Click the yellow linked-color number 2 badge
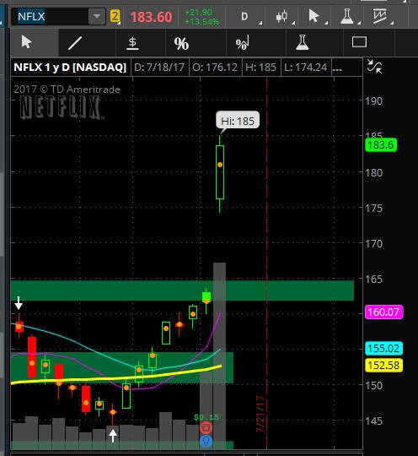This screenshot has width=418, height=456. [x=115, y=16]
